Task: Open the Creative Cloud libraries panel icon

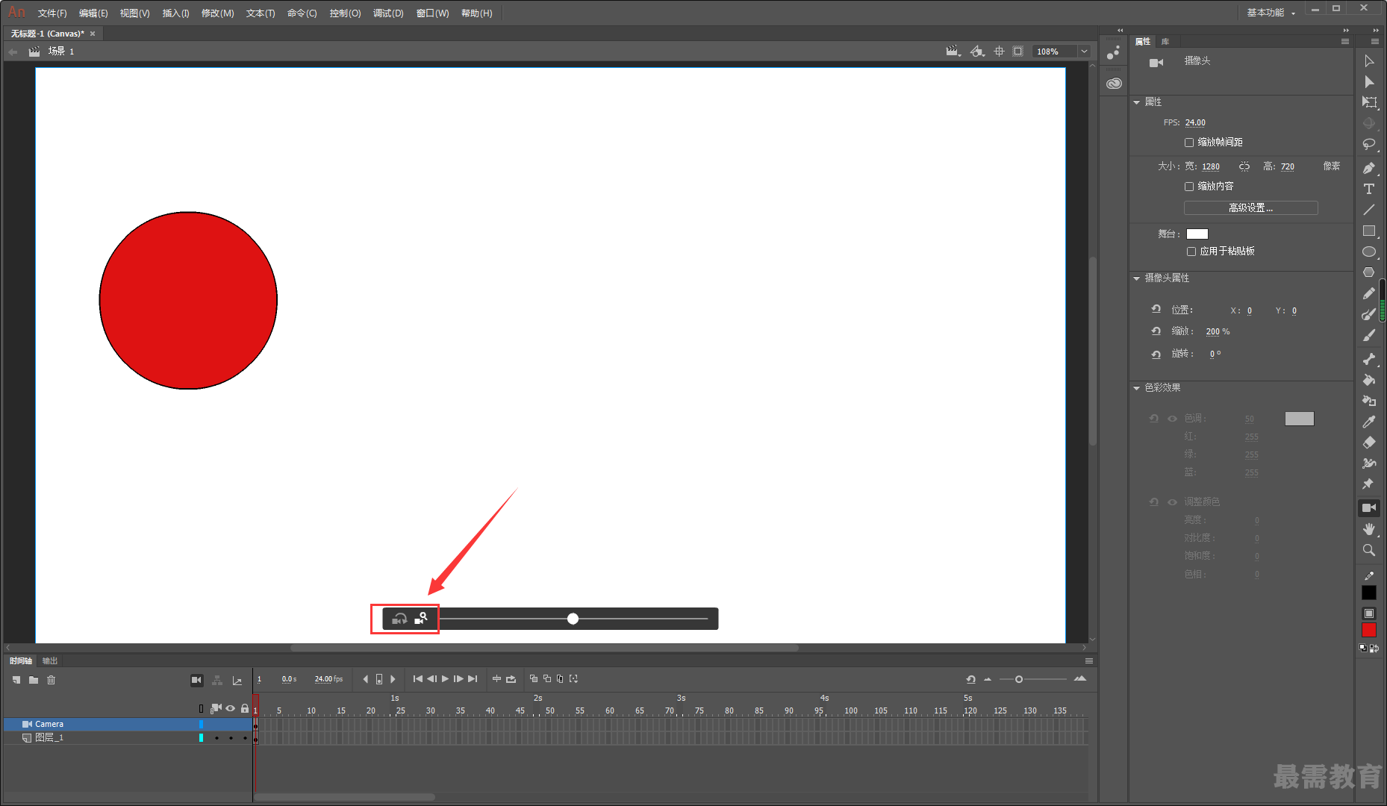Action: coord(1114,84)
